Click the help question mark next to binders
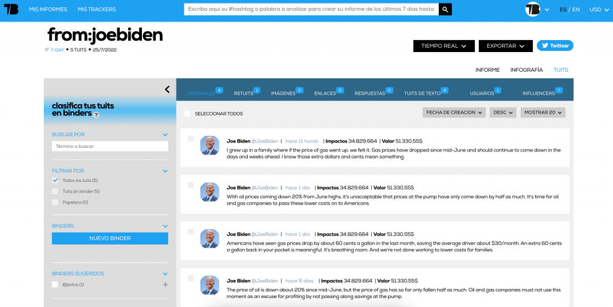The height and width of the screenshot is (307, 613). coord(96,115)
